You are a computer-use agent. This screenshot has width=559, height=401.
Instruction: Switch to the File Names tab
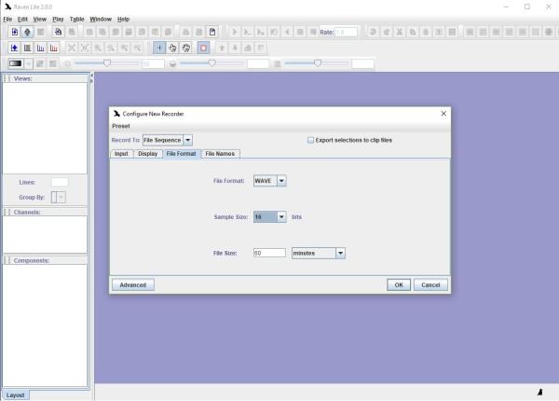point(221,153)
